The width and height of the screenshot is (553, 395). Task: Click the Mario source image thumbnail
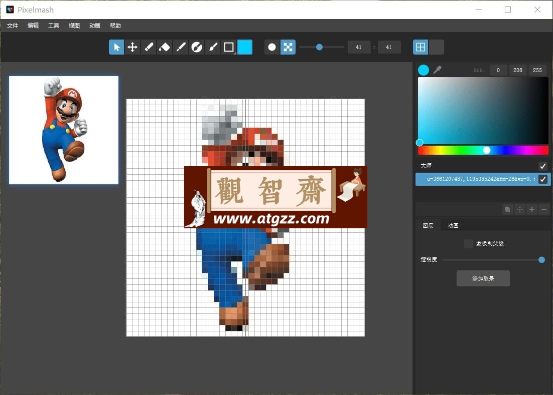(x=64, y=130)
